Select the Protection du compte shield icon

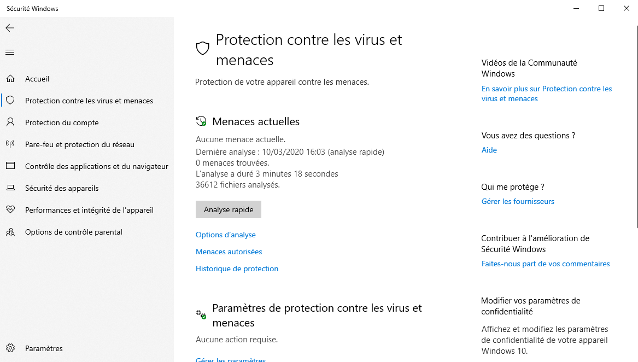pyautogui.click(x=10, y=122)
